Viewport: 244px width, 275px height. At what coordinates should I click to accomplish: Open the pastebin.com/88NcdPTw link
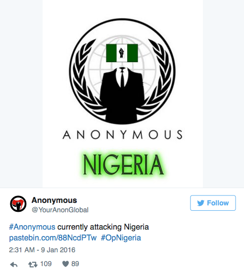click(53, 238)
